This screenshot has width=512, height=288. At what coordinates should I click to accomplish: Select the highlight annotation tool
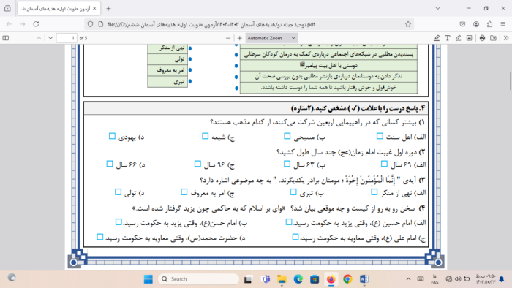coord(437,38)
